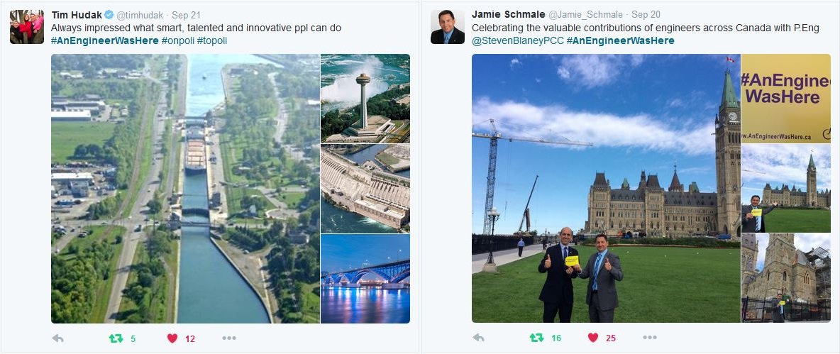This screenshot has width=840, height=354.
Task: Open the canal lock aerial photo
Action: [185, 189]
